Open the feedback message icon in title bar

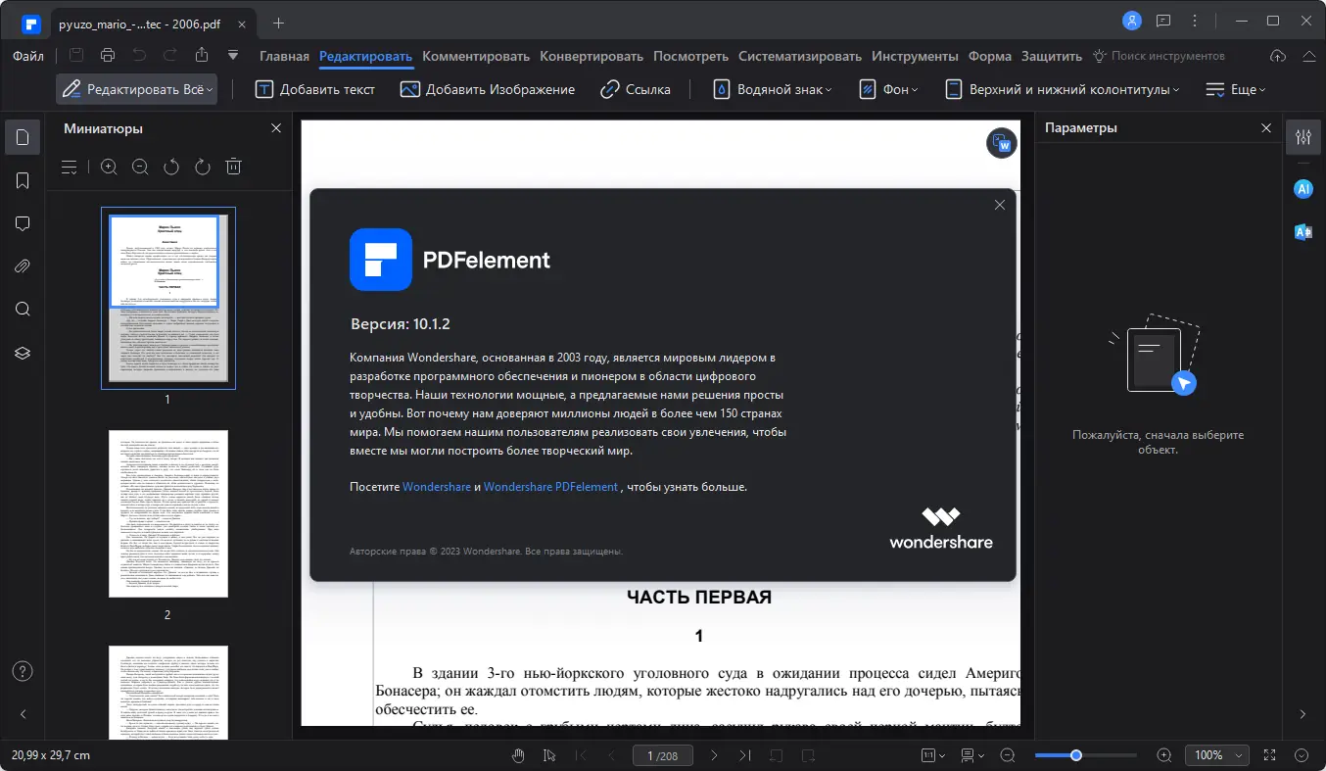(x=1163, y=21)
